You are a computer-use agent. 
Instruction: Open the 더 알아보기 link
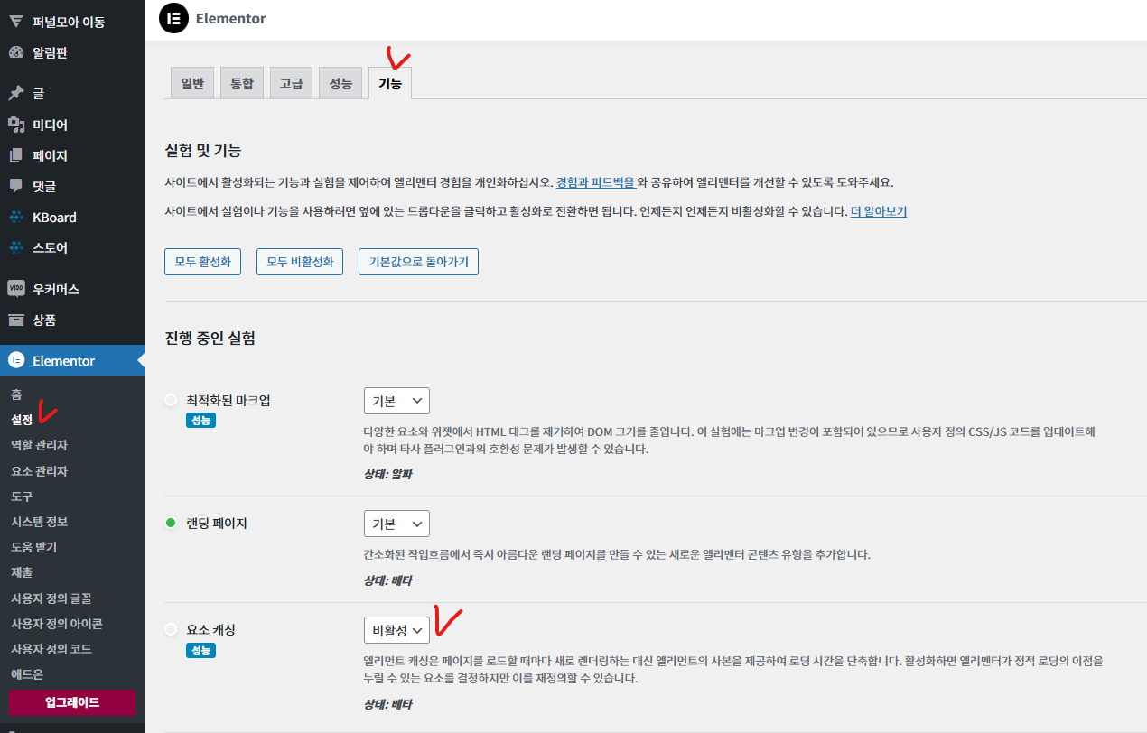879,212
